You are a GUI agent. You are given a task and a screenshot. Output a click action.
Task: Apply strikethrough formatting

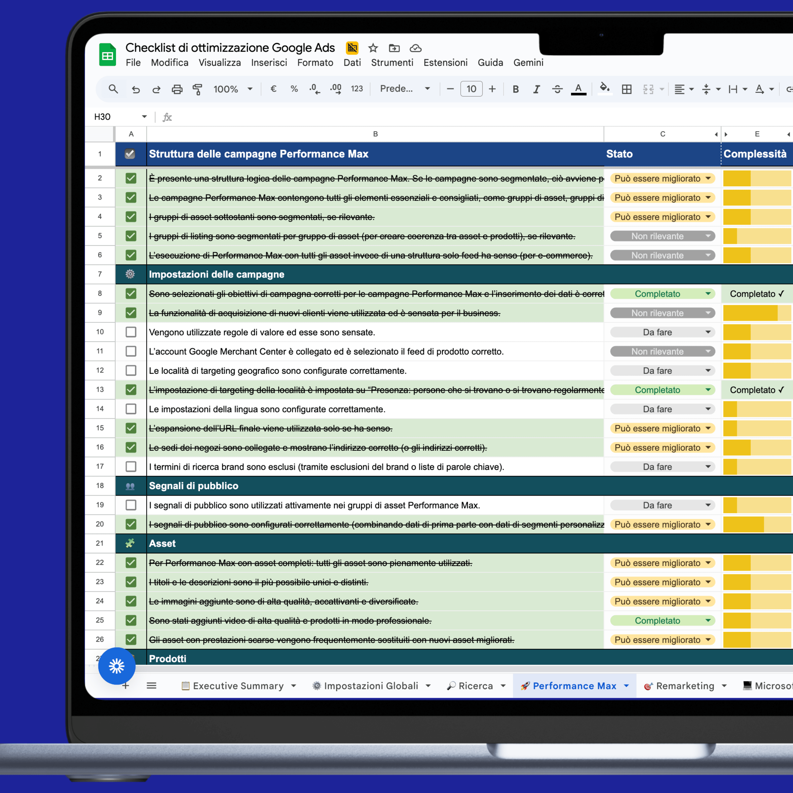[557, 89]
